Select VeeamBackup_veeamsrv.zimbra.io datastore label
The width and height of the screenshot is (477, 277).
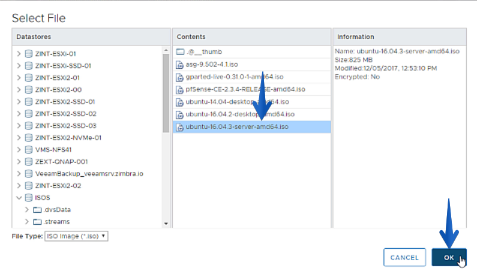point(89,174)
